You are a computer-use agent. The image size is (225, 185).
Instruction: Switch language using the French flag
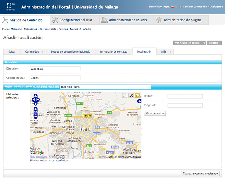(x=181, y=7)
